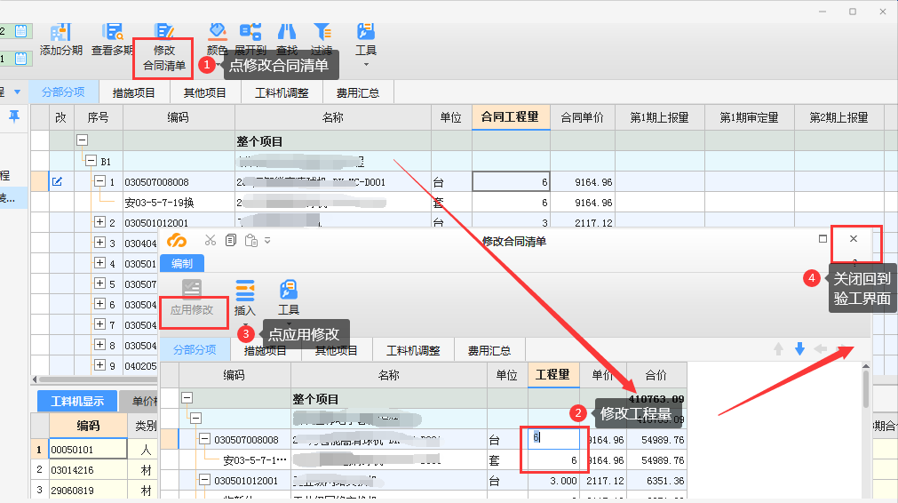Collapse 整个项目 node in the dialog table

[187, 397]
